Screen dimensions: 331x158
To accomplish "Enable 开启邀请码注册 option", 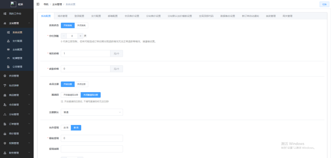I will 71,95.
